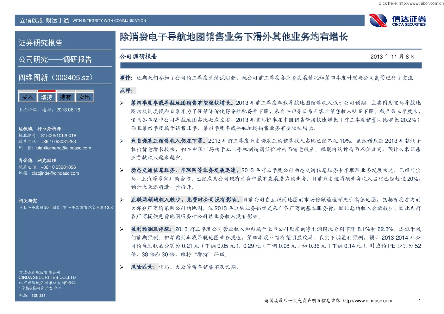Click the xiaojinde@cindasc.com email address
444x314 pixels.
tap(55, 173)
